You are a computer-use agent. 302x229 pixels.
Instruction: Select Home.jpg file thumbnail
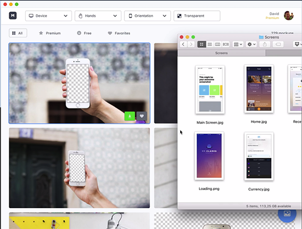pos(259,89)
